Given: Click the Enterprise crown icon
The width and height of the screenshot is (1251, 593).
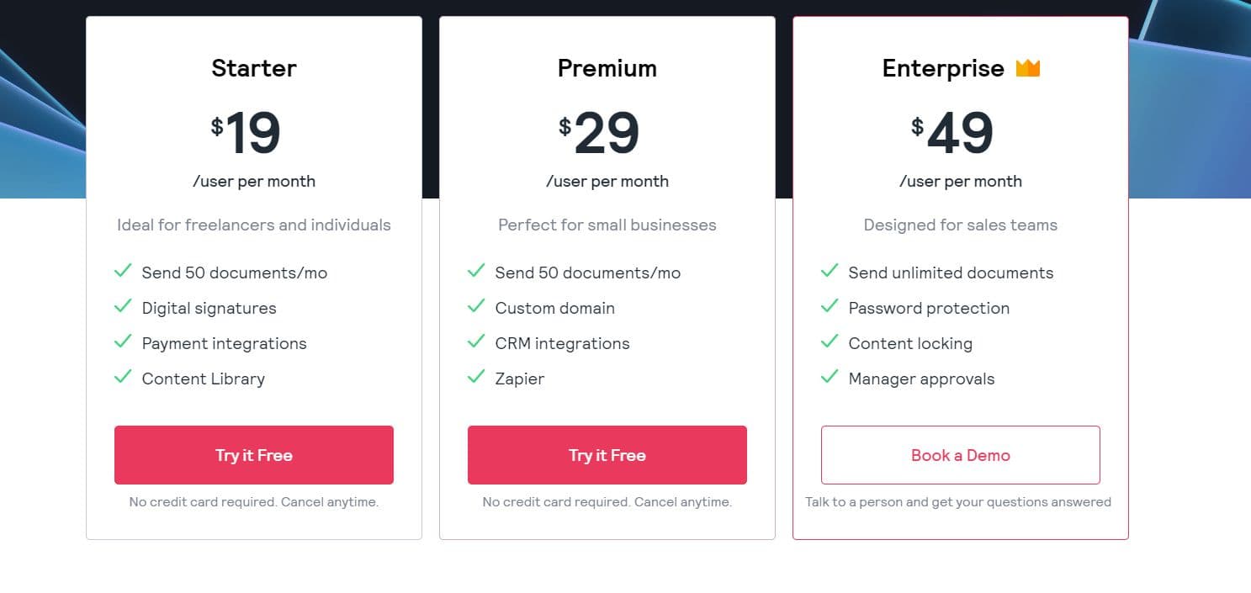Looking at the screenshot, I should click(1027, 68).
